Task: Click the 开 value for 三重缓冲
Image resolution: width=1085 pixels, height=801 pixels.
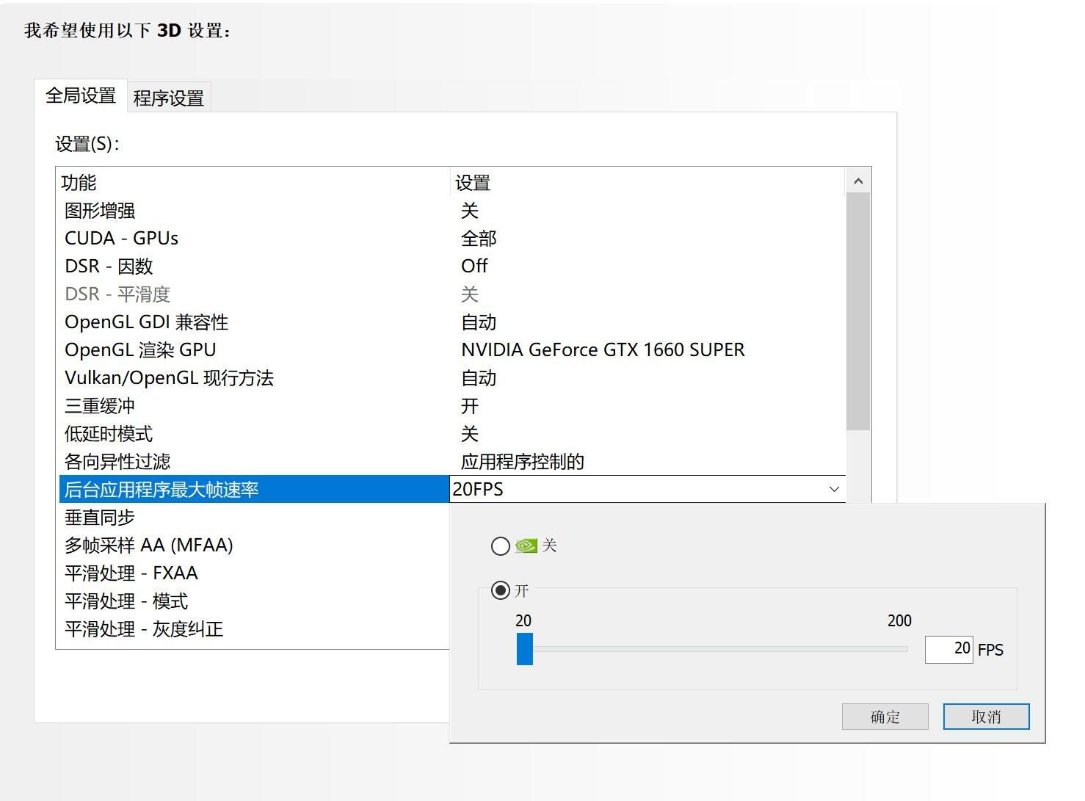Action: click(x=470, y=406)
